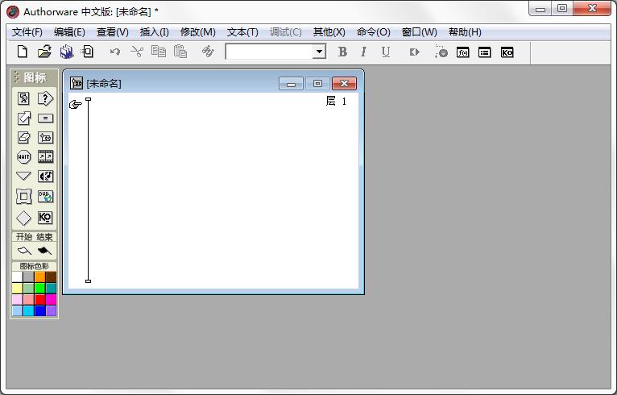The height and width of the screenshot is (395, 617).
Task: Open the 文件(F) menu
Action: click(27, 32)
